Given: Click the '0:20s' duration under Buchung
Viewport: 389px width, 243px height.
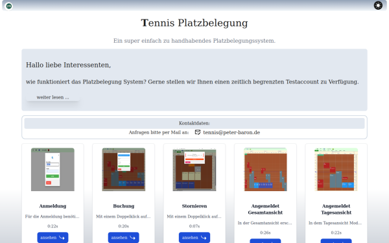Looking at the screenshot, I should click(x=124, y=226).
